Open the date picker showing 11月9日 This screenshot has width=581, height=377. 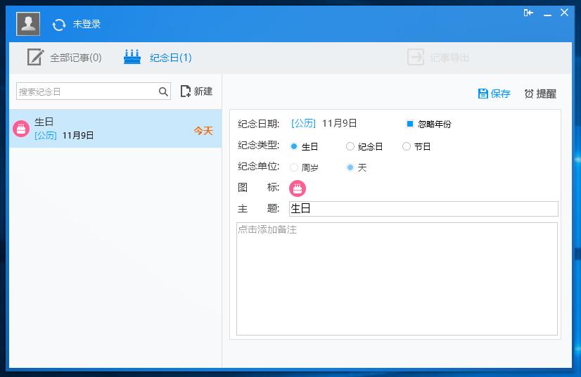(339, 123)
